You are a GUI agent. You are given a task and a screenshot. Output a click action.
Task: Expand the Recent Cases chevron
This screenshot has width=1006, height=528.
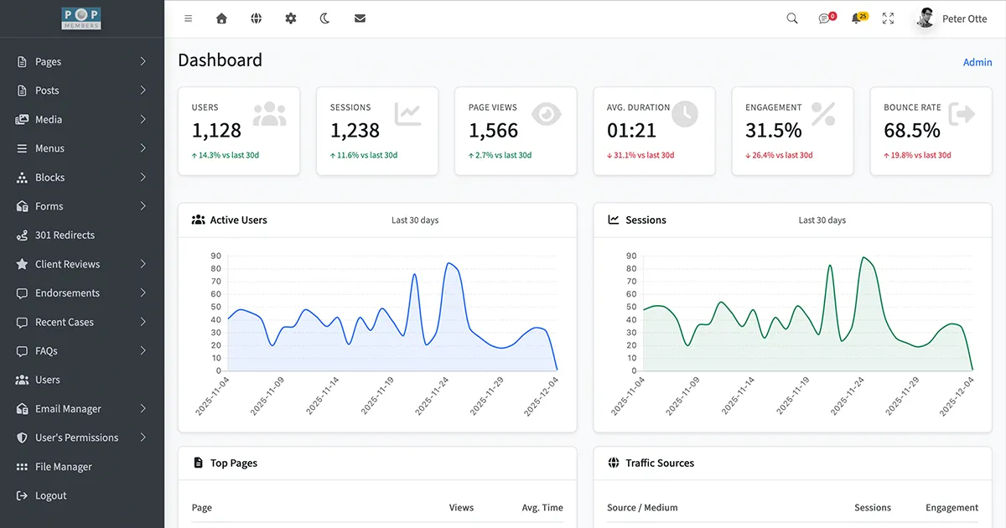(143, 323)
